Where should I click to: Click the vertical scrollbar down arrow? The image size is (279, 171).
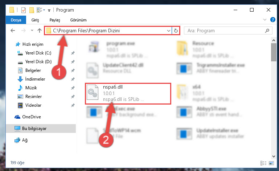tap(274, 156)
